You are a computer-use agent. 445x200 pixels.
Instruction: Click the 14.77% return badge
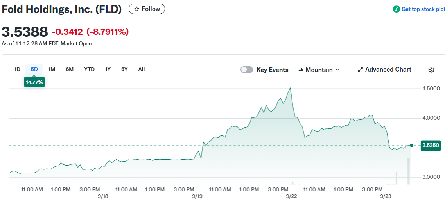coord(34,82)
